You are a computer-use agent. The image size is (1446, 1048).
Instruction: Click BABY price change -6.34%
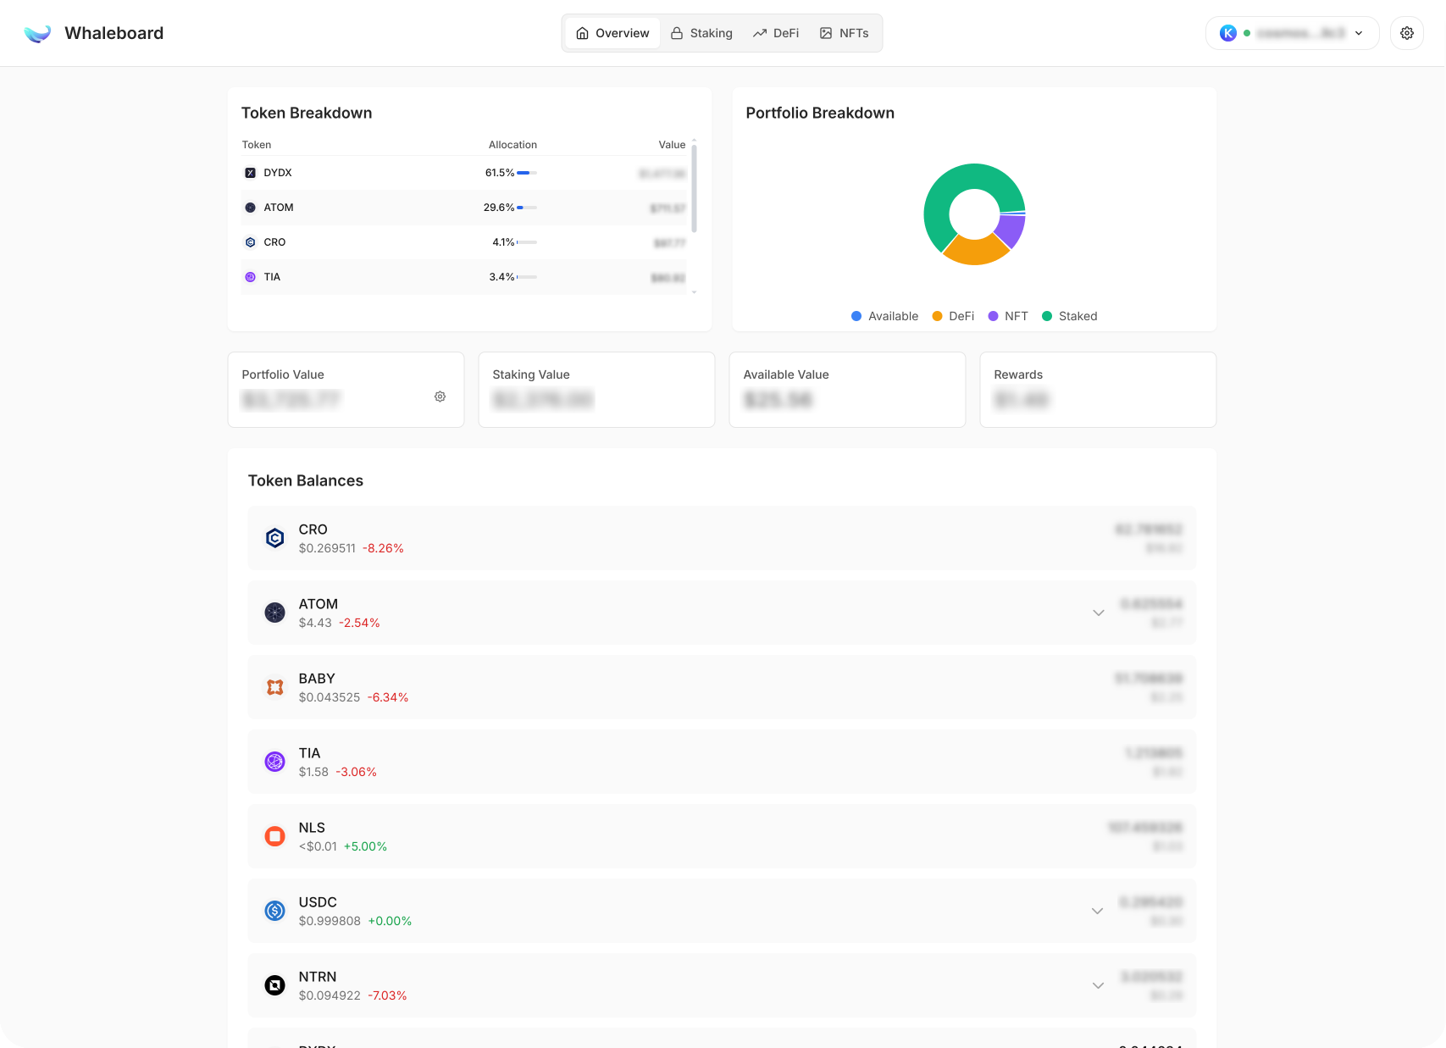(388, 697)
